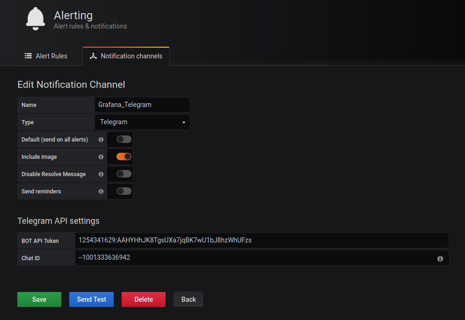Image resolution: width=465 pixels, height=320 pixels.
Task: Click the Chat ID label
Action: (30, 258)
